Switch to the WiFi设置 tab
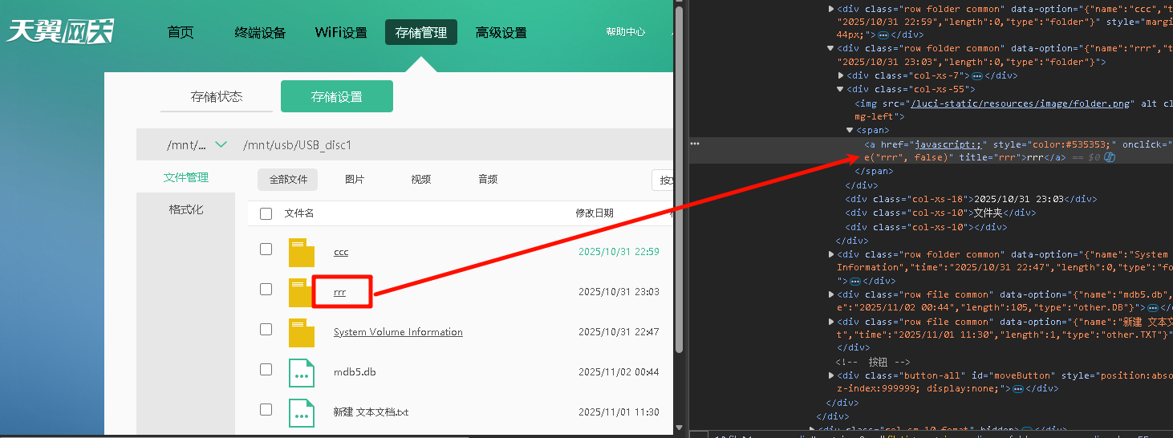The width and height of the screenshot is (1173, 438). coord(341,33)
